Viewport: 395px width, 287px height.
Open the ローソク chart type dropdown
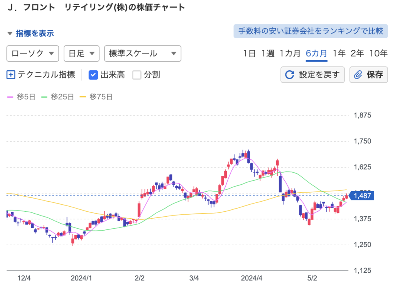pos(33,53)
